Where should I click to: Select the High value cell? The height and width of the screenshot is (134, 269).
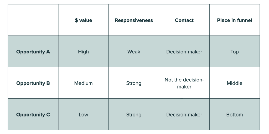(x=83, y=52)
